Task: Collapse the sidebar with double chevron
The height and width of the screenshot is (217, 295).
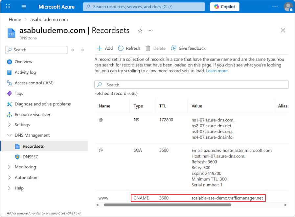Action: [82, 50]
